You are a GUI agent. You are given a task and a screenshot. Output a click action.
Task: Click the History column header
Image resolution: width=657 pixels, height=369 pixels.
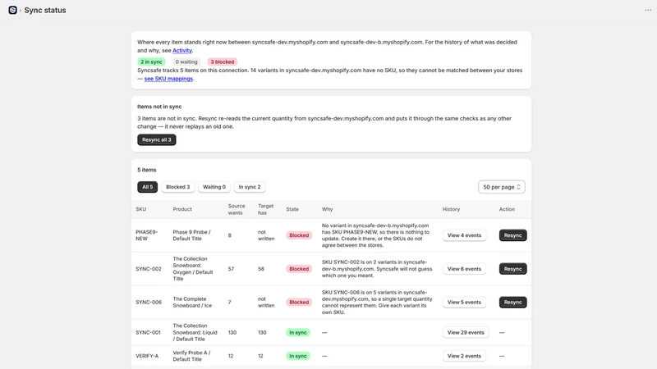[x=451, y=209]
